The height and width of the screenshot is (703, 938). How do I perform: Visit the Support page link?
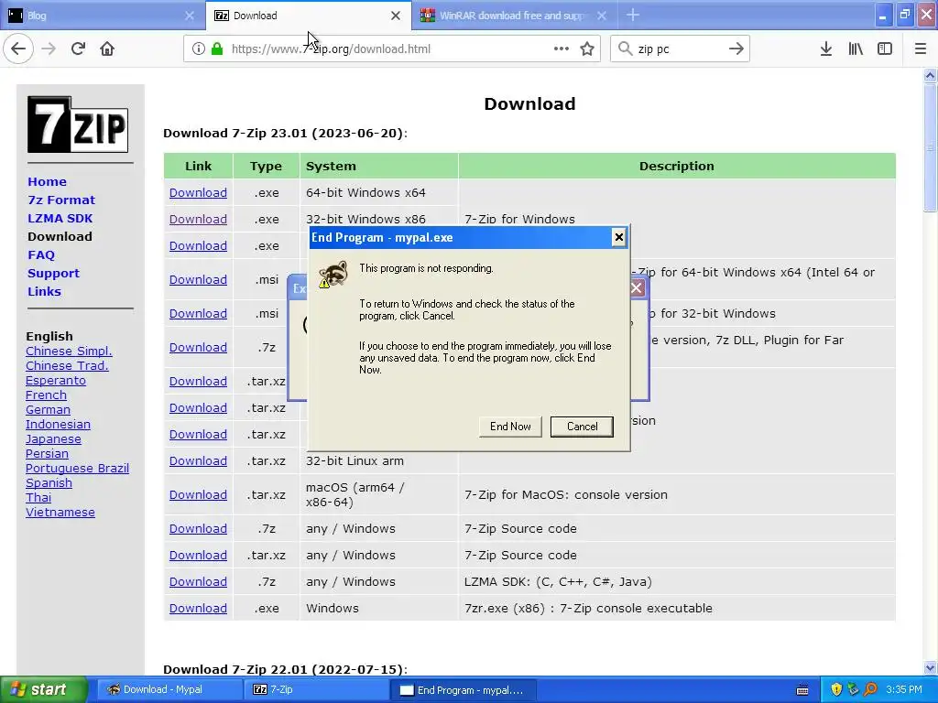tap(53, 273)
